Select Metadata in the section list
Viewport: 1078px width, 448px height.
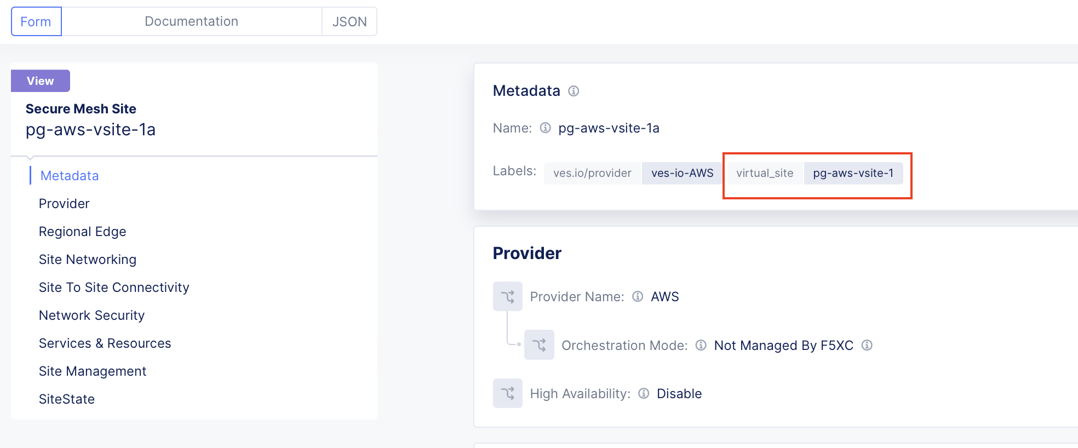click(70, 176)
